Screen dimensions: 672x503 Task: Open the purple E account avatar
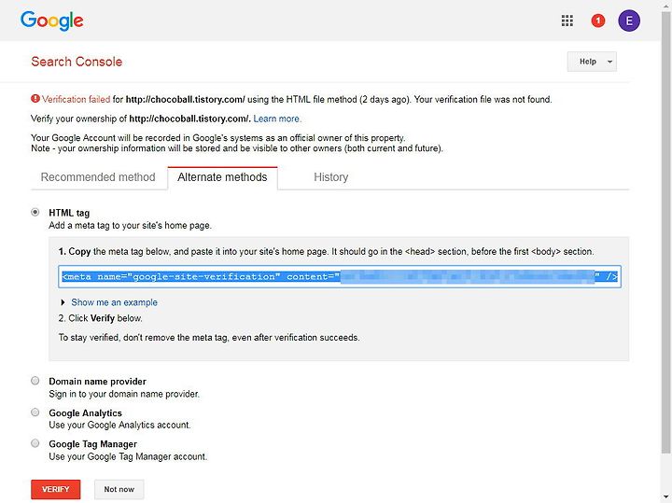[x=629, y=21]
